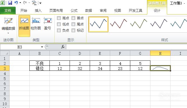This screenshot has height=108, width=187.
Task: Click cell E3 with value 34
Action: [x=100, y=68]
